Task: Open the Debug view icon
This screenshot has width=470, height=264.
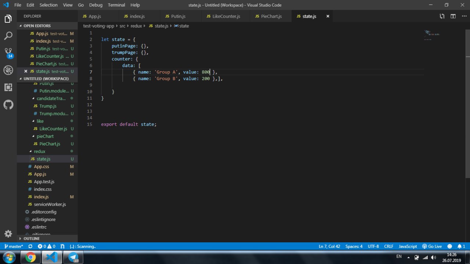Action: pos(8,70)
